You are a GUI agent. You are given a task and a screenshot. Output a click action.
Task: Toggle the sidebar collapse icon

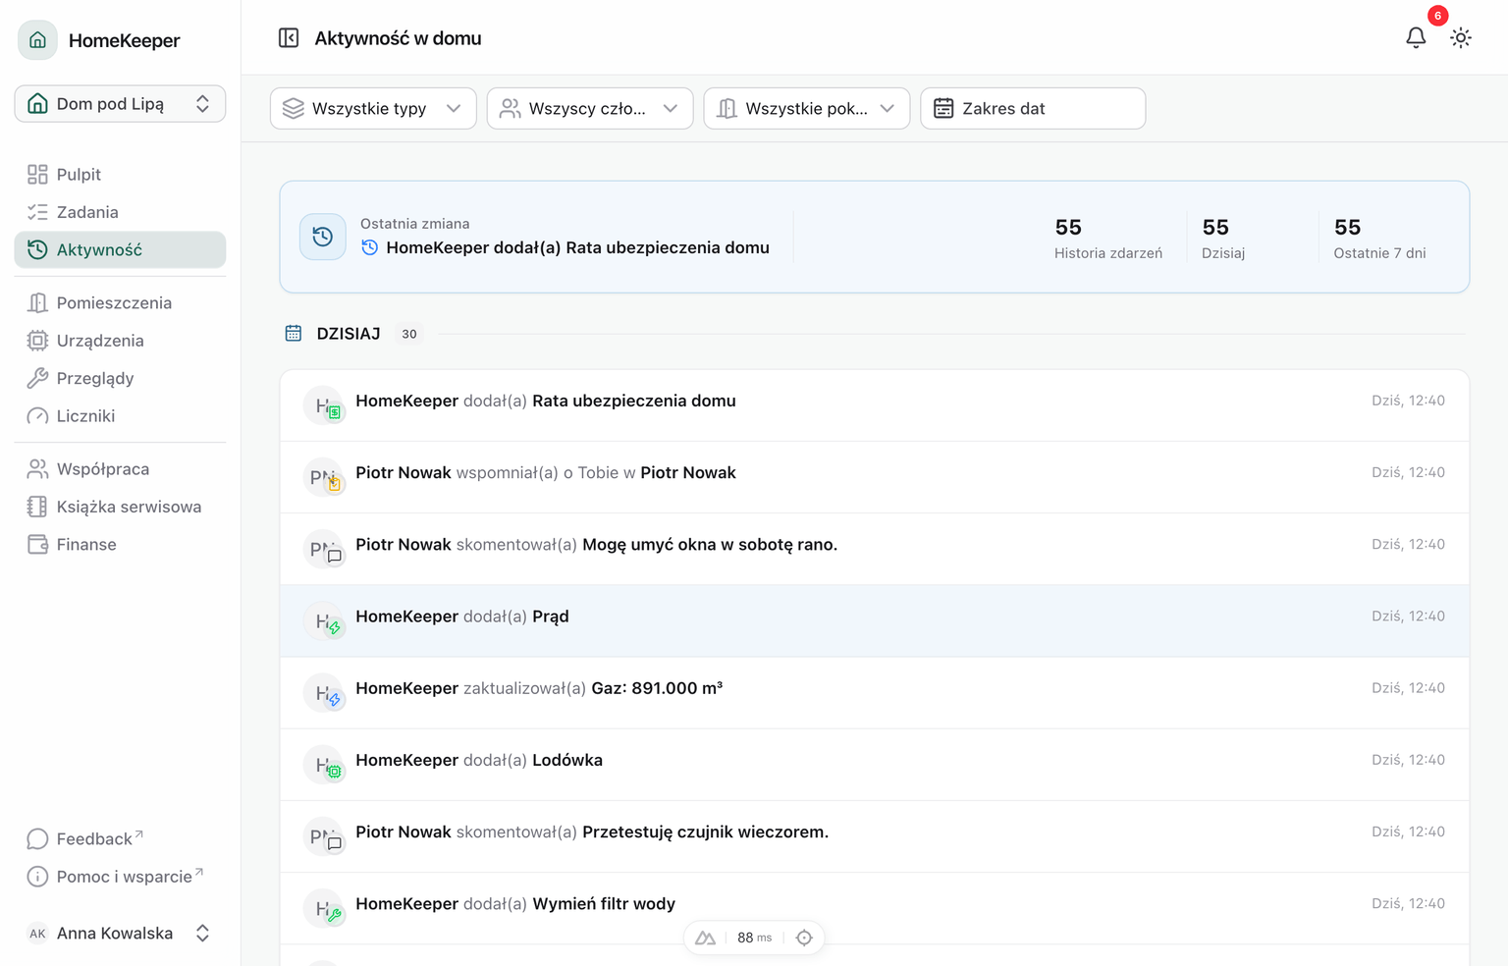pyautogui.click(x=289, y=38)
